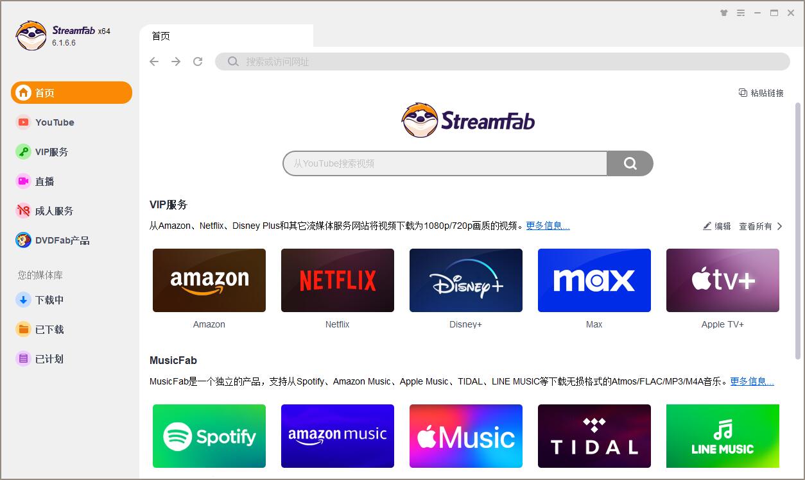805x480 pixels.
Task: Click the Apple TV+ label under its tile
Action: coord(723,324)
